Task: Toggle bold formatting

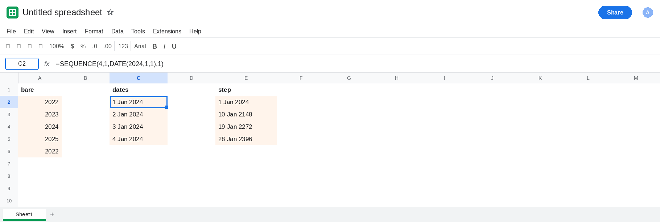Action: click(154, 46)
